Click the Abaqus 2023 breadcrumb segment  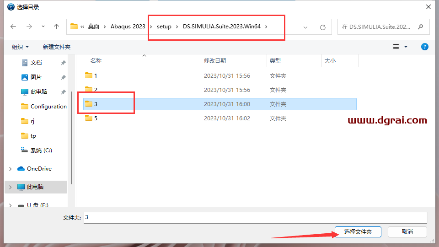click(x=128, y=27)
